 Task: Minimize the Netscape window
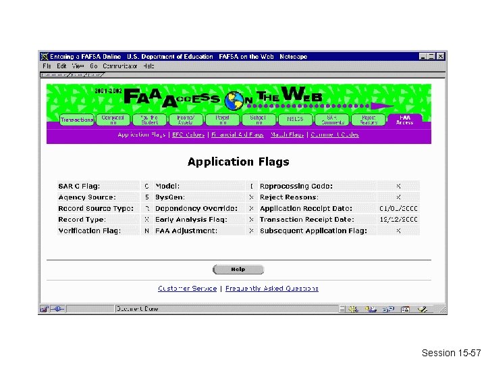(423, 57)
